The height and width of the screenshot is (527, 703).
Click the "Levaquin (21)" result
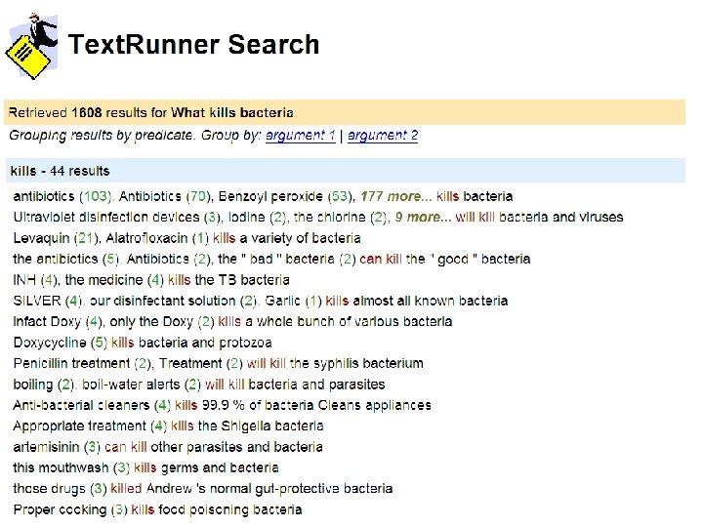54,238
